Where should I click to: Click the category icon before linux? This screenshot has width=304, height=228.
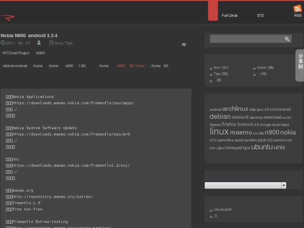(51, 43)
